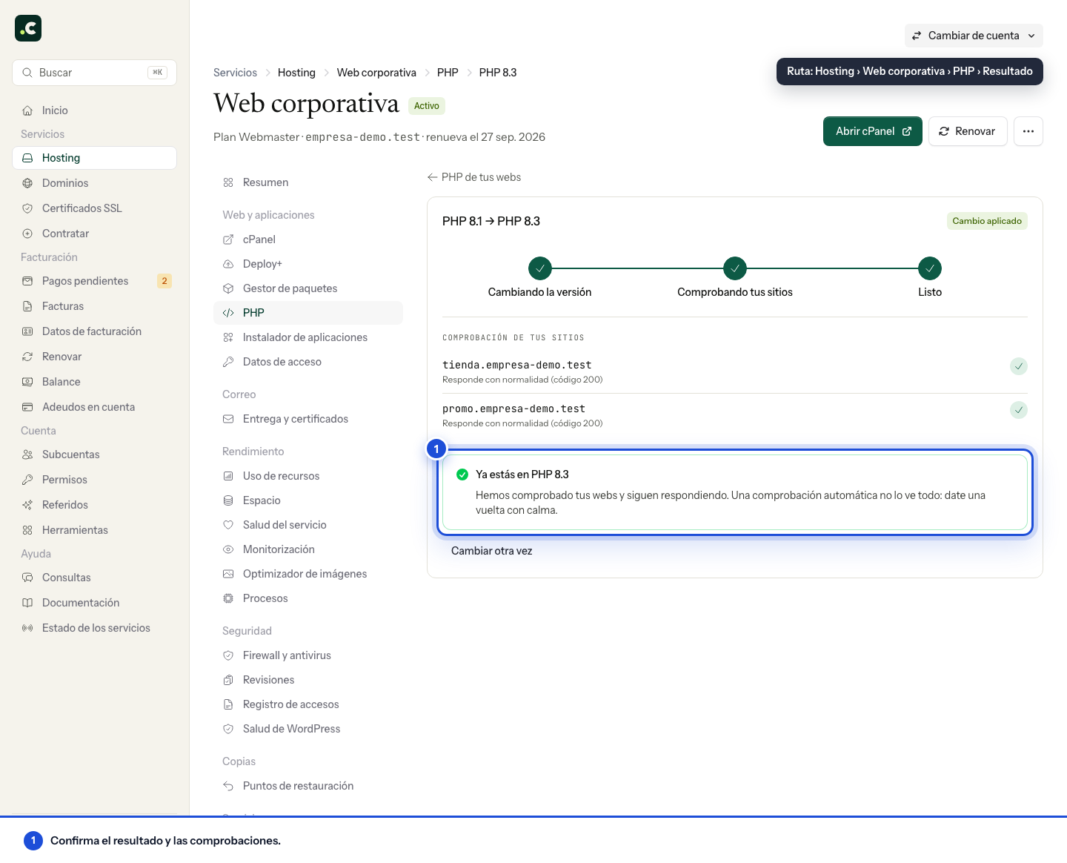Click the Cambiar otra vez link
The width and height of the screenshot is (1067, 863).
491,551
